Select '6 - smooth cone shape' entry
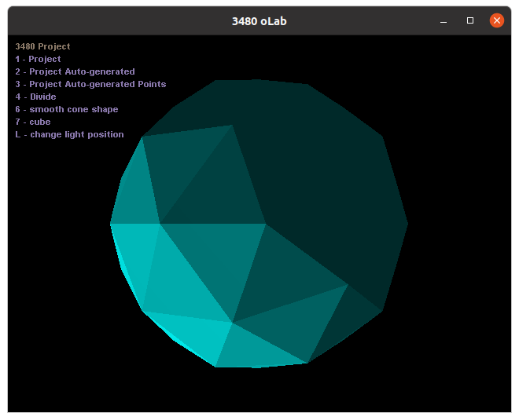This screenshot has width=519, height=420. click(66, 109)
